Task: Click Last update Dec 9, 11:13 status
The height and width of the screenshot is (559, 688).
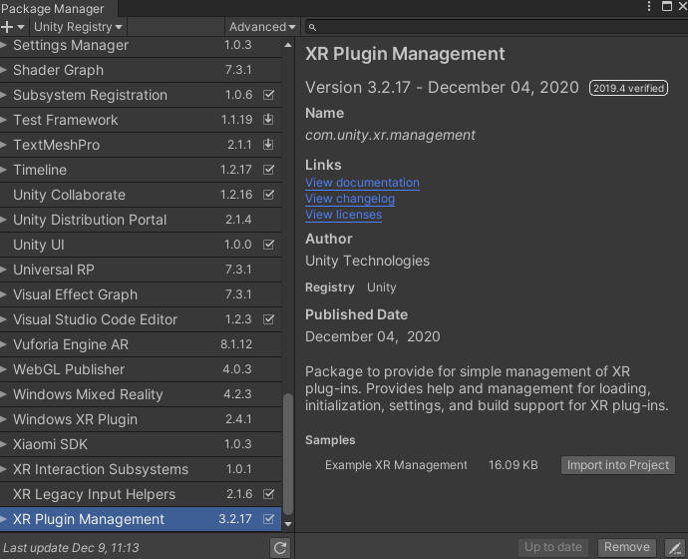Action: click(x=71, y=548)
